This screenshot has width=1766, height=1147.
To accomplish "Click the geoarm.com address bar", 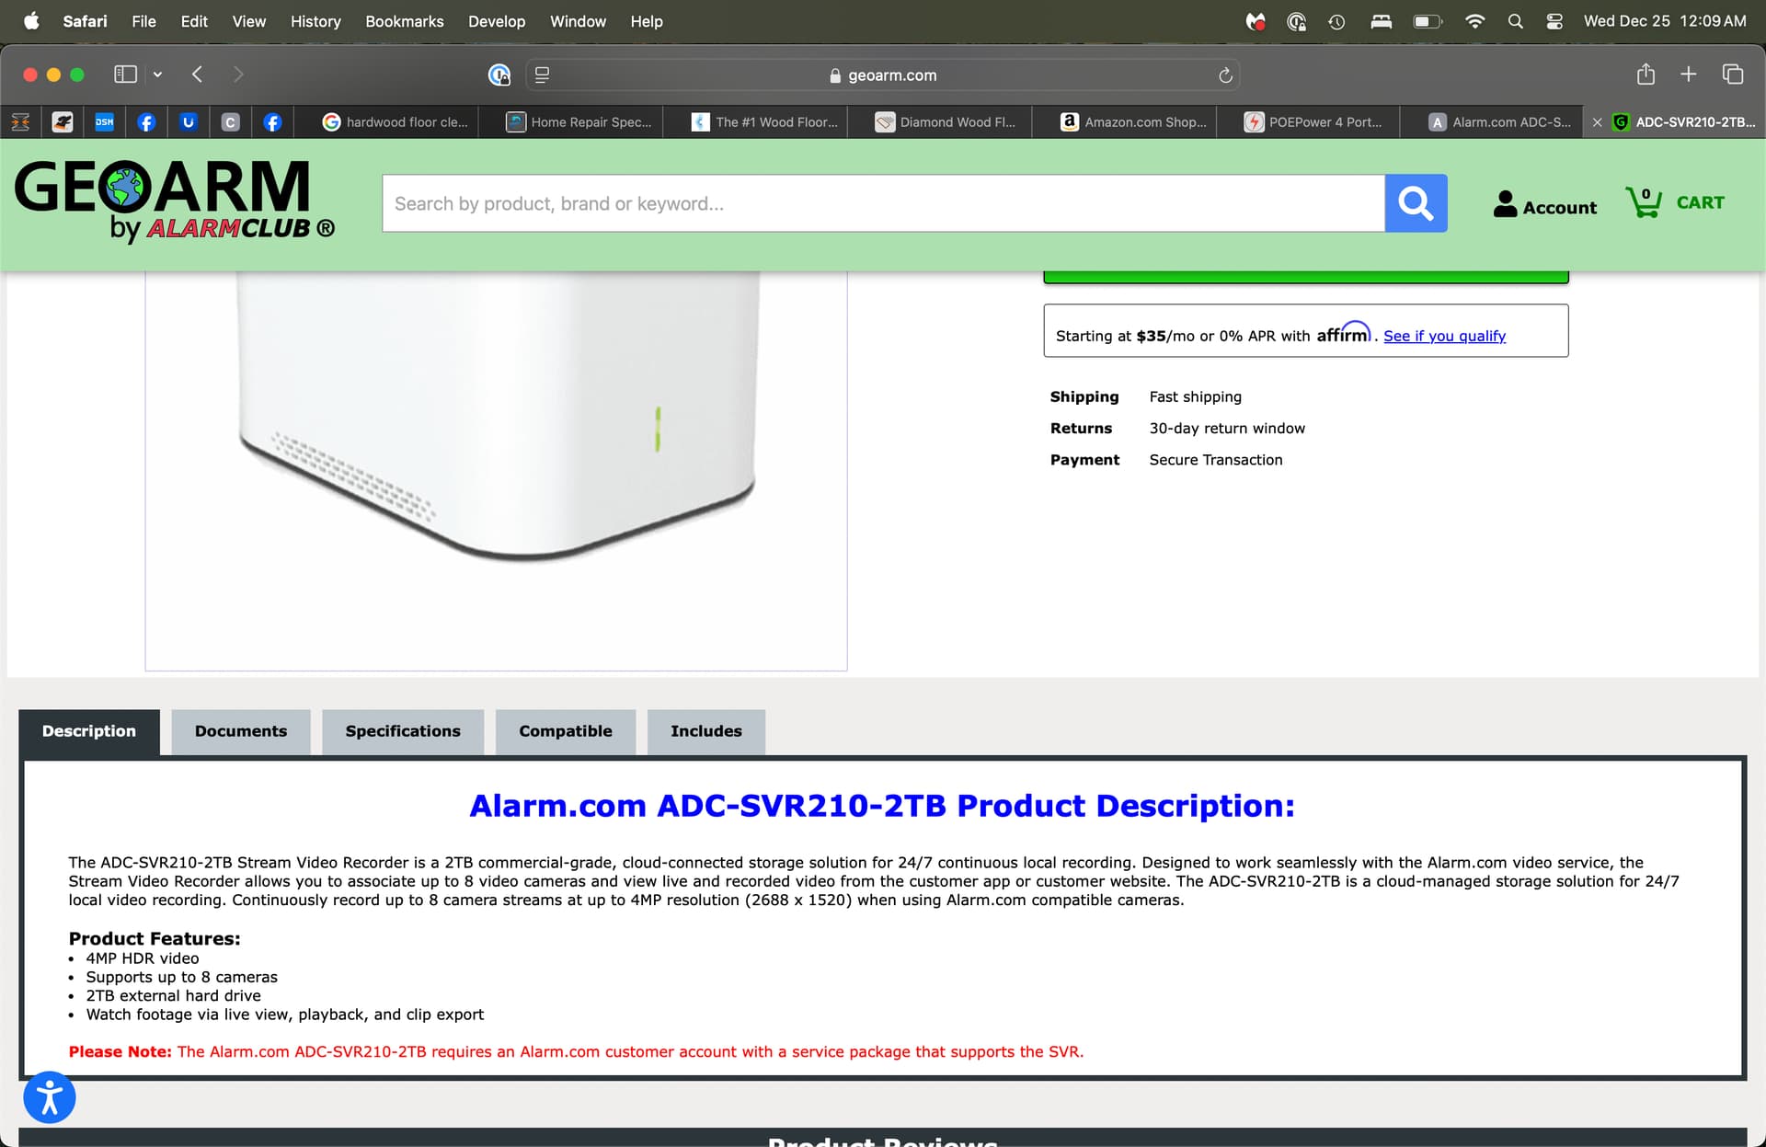I will tap(883, 75).
